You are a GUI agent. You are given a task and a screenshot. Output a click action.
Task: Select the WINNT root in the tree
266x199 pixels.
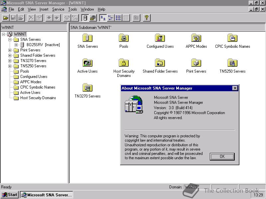click(20, 34)
